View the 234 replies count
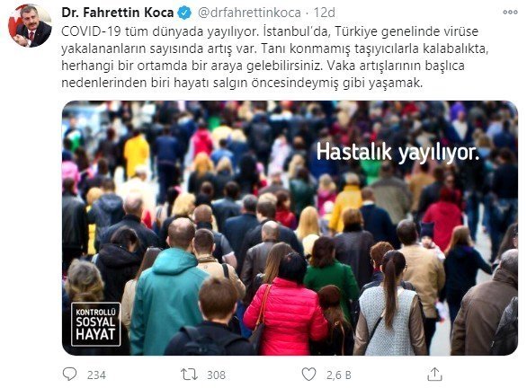Screen dimensions: 527x388 pyautogui.click(x=96, y=375)
